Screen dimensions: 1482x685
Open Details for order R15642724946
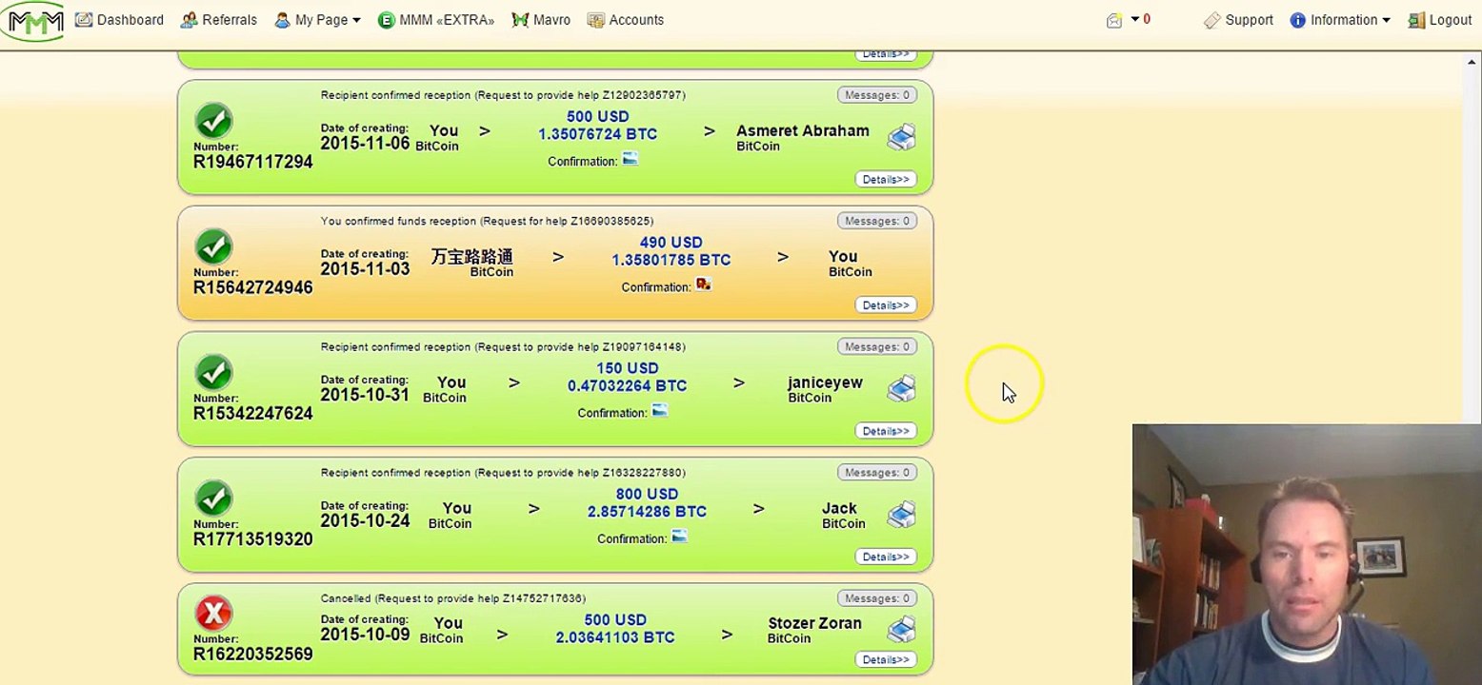886,304
